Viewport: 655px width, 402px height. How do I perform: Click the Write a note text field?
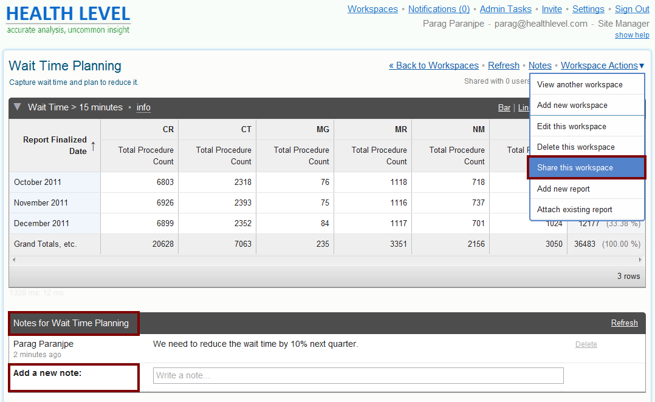pos(358,376)
